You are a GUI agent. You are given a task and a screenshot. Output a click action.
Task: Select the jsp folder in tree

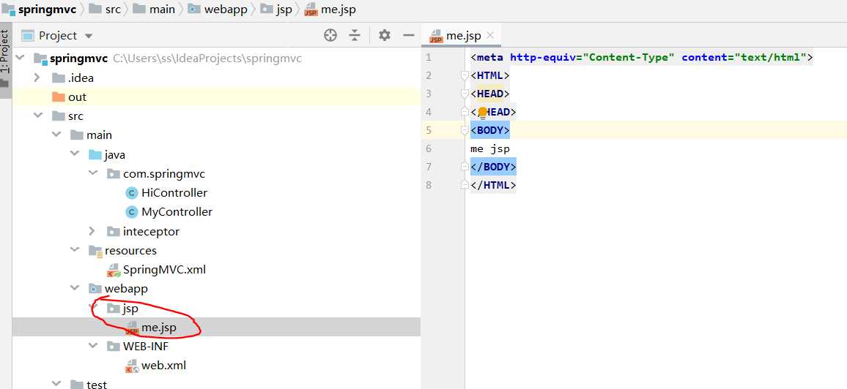(216, 308)
